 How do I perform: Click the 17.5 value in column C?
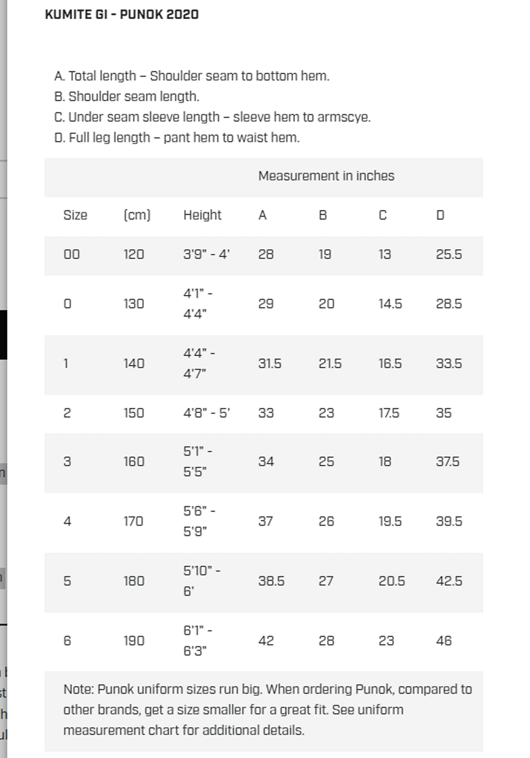click(x=388, y=413)
